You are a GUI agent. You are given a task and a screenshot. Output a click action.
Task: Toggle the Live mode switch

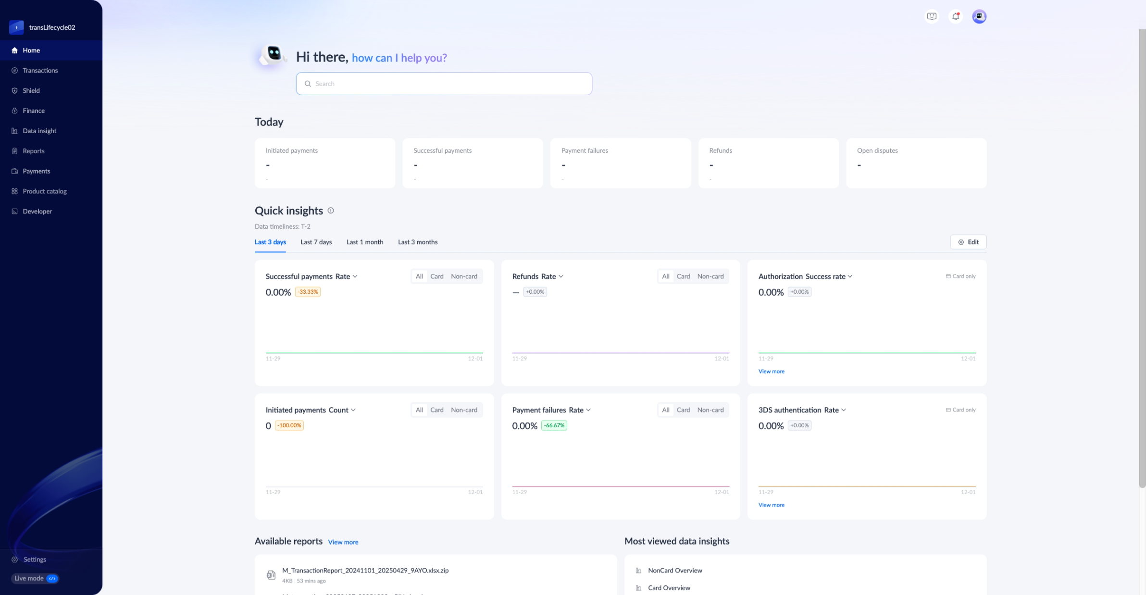pyautogui.click(x=52, y=578)
